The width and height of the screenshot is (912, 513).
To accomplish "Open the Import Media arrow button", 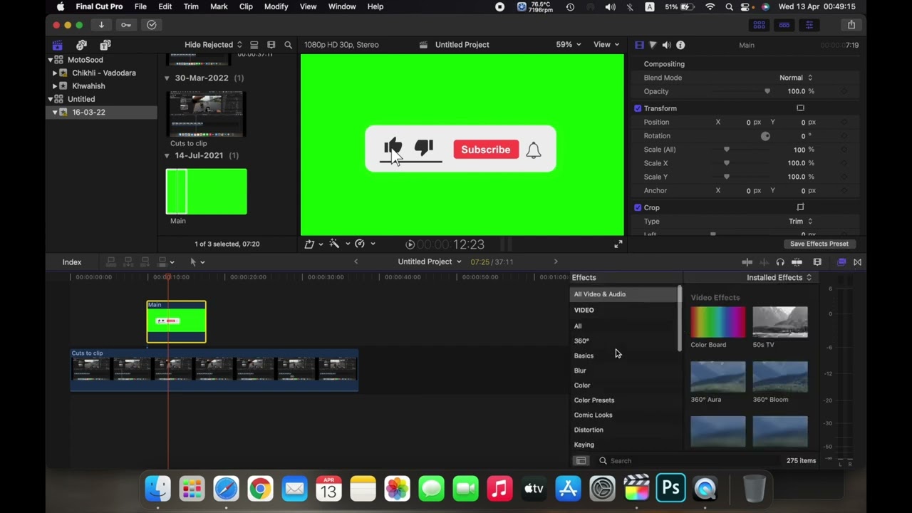I will pos(101,25).
